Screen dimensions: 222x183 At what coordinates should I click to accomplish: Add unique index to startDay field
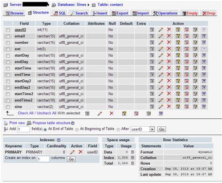(186, 55)
